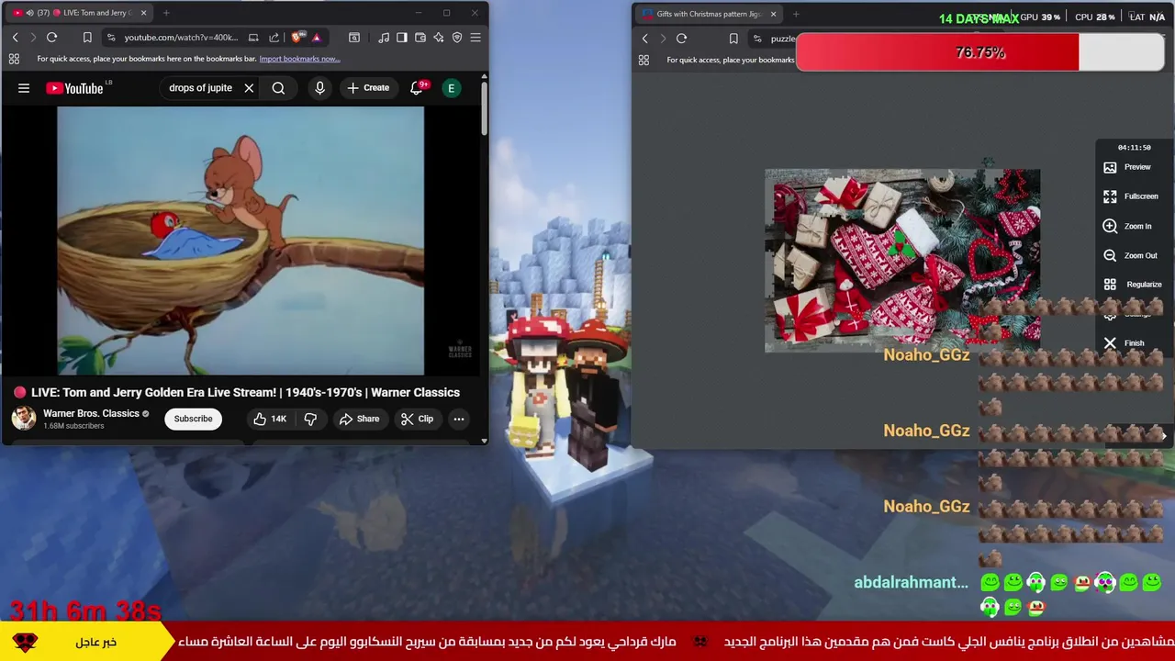Image resolution: width=1175 pixels, height=661 pixels.
Task: Open the Create menu on YouTube
Action: 368,88
